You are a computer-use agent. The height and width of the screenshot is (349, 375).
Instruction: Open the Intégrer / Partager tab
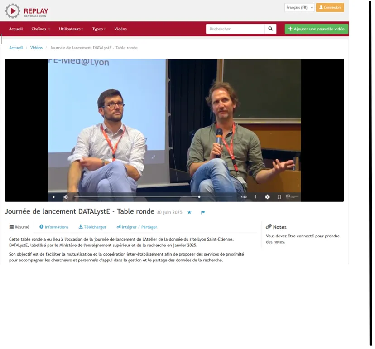(137, 227)
